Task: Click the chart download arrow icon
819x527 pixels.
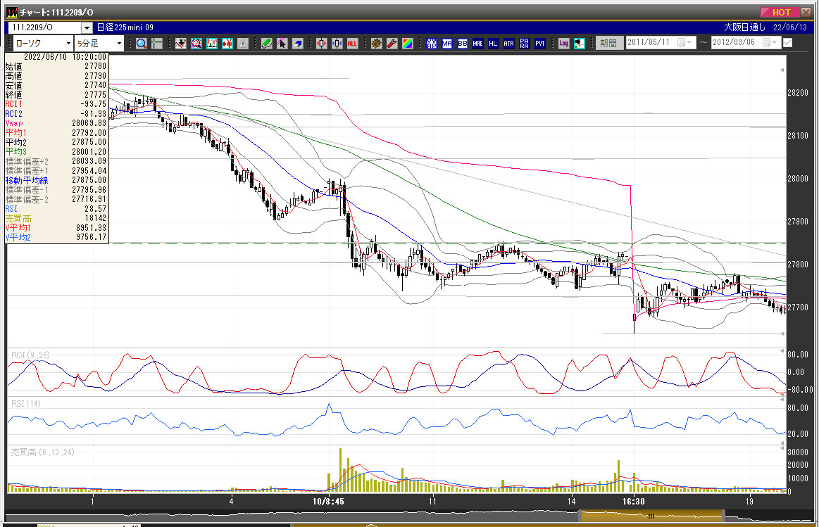Action: (x=181, y=44)
